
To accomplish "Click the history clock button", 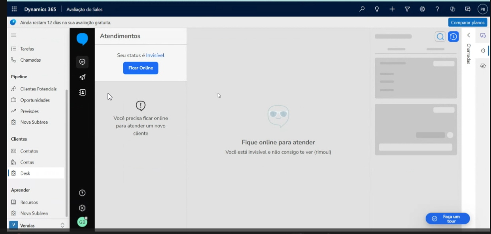I will tap(453, 37).
